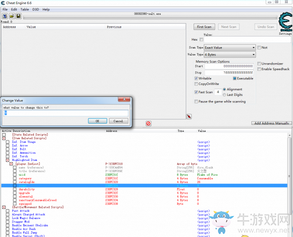Screen dimensions: 293x237
Task: Open the Edit menu
Action: click(x=14, y=9)
